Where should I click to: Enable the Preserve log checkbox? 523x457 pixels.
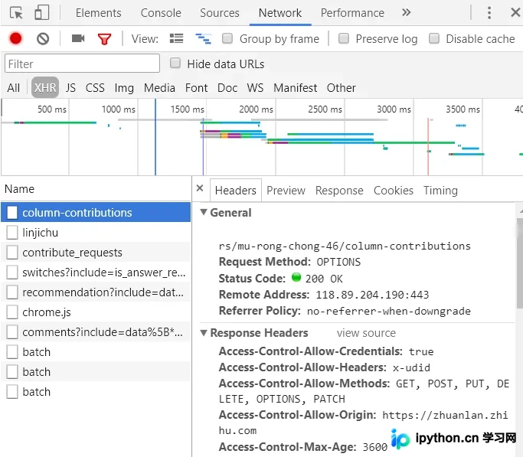tap(344, 39)
